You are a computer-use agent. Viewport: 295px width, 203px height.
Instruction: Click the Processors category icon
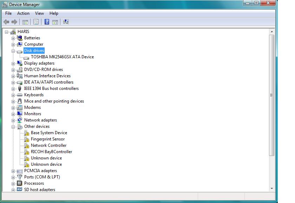(20, 183)
